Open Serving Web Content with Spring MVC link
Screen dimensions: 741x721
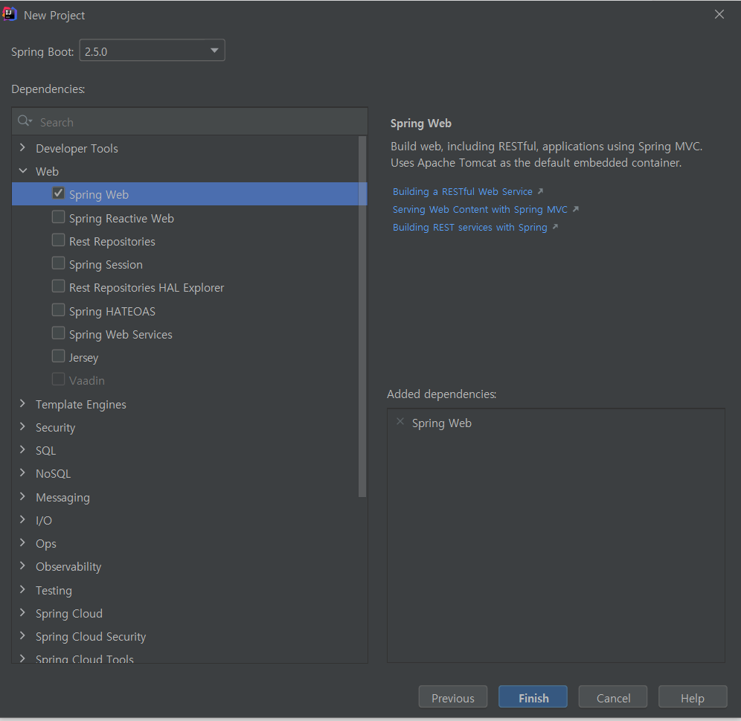[x=480, y=209]
